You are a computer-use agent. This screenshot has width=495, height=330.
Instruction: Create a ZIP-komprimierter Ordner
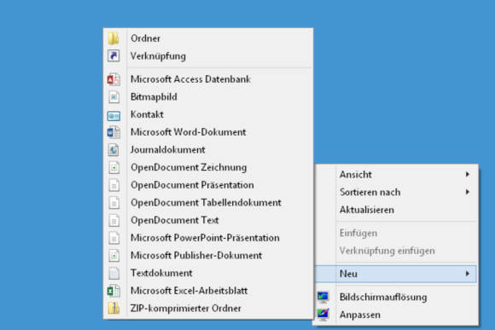tap(208, 309)
